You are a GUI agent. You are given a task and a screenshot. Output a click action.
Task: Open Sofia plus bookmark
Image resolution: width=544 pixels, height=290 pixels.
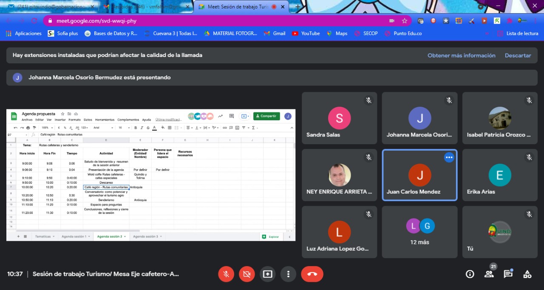[63, 33]
